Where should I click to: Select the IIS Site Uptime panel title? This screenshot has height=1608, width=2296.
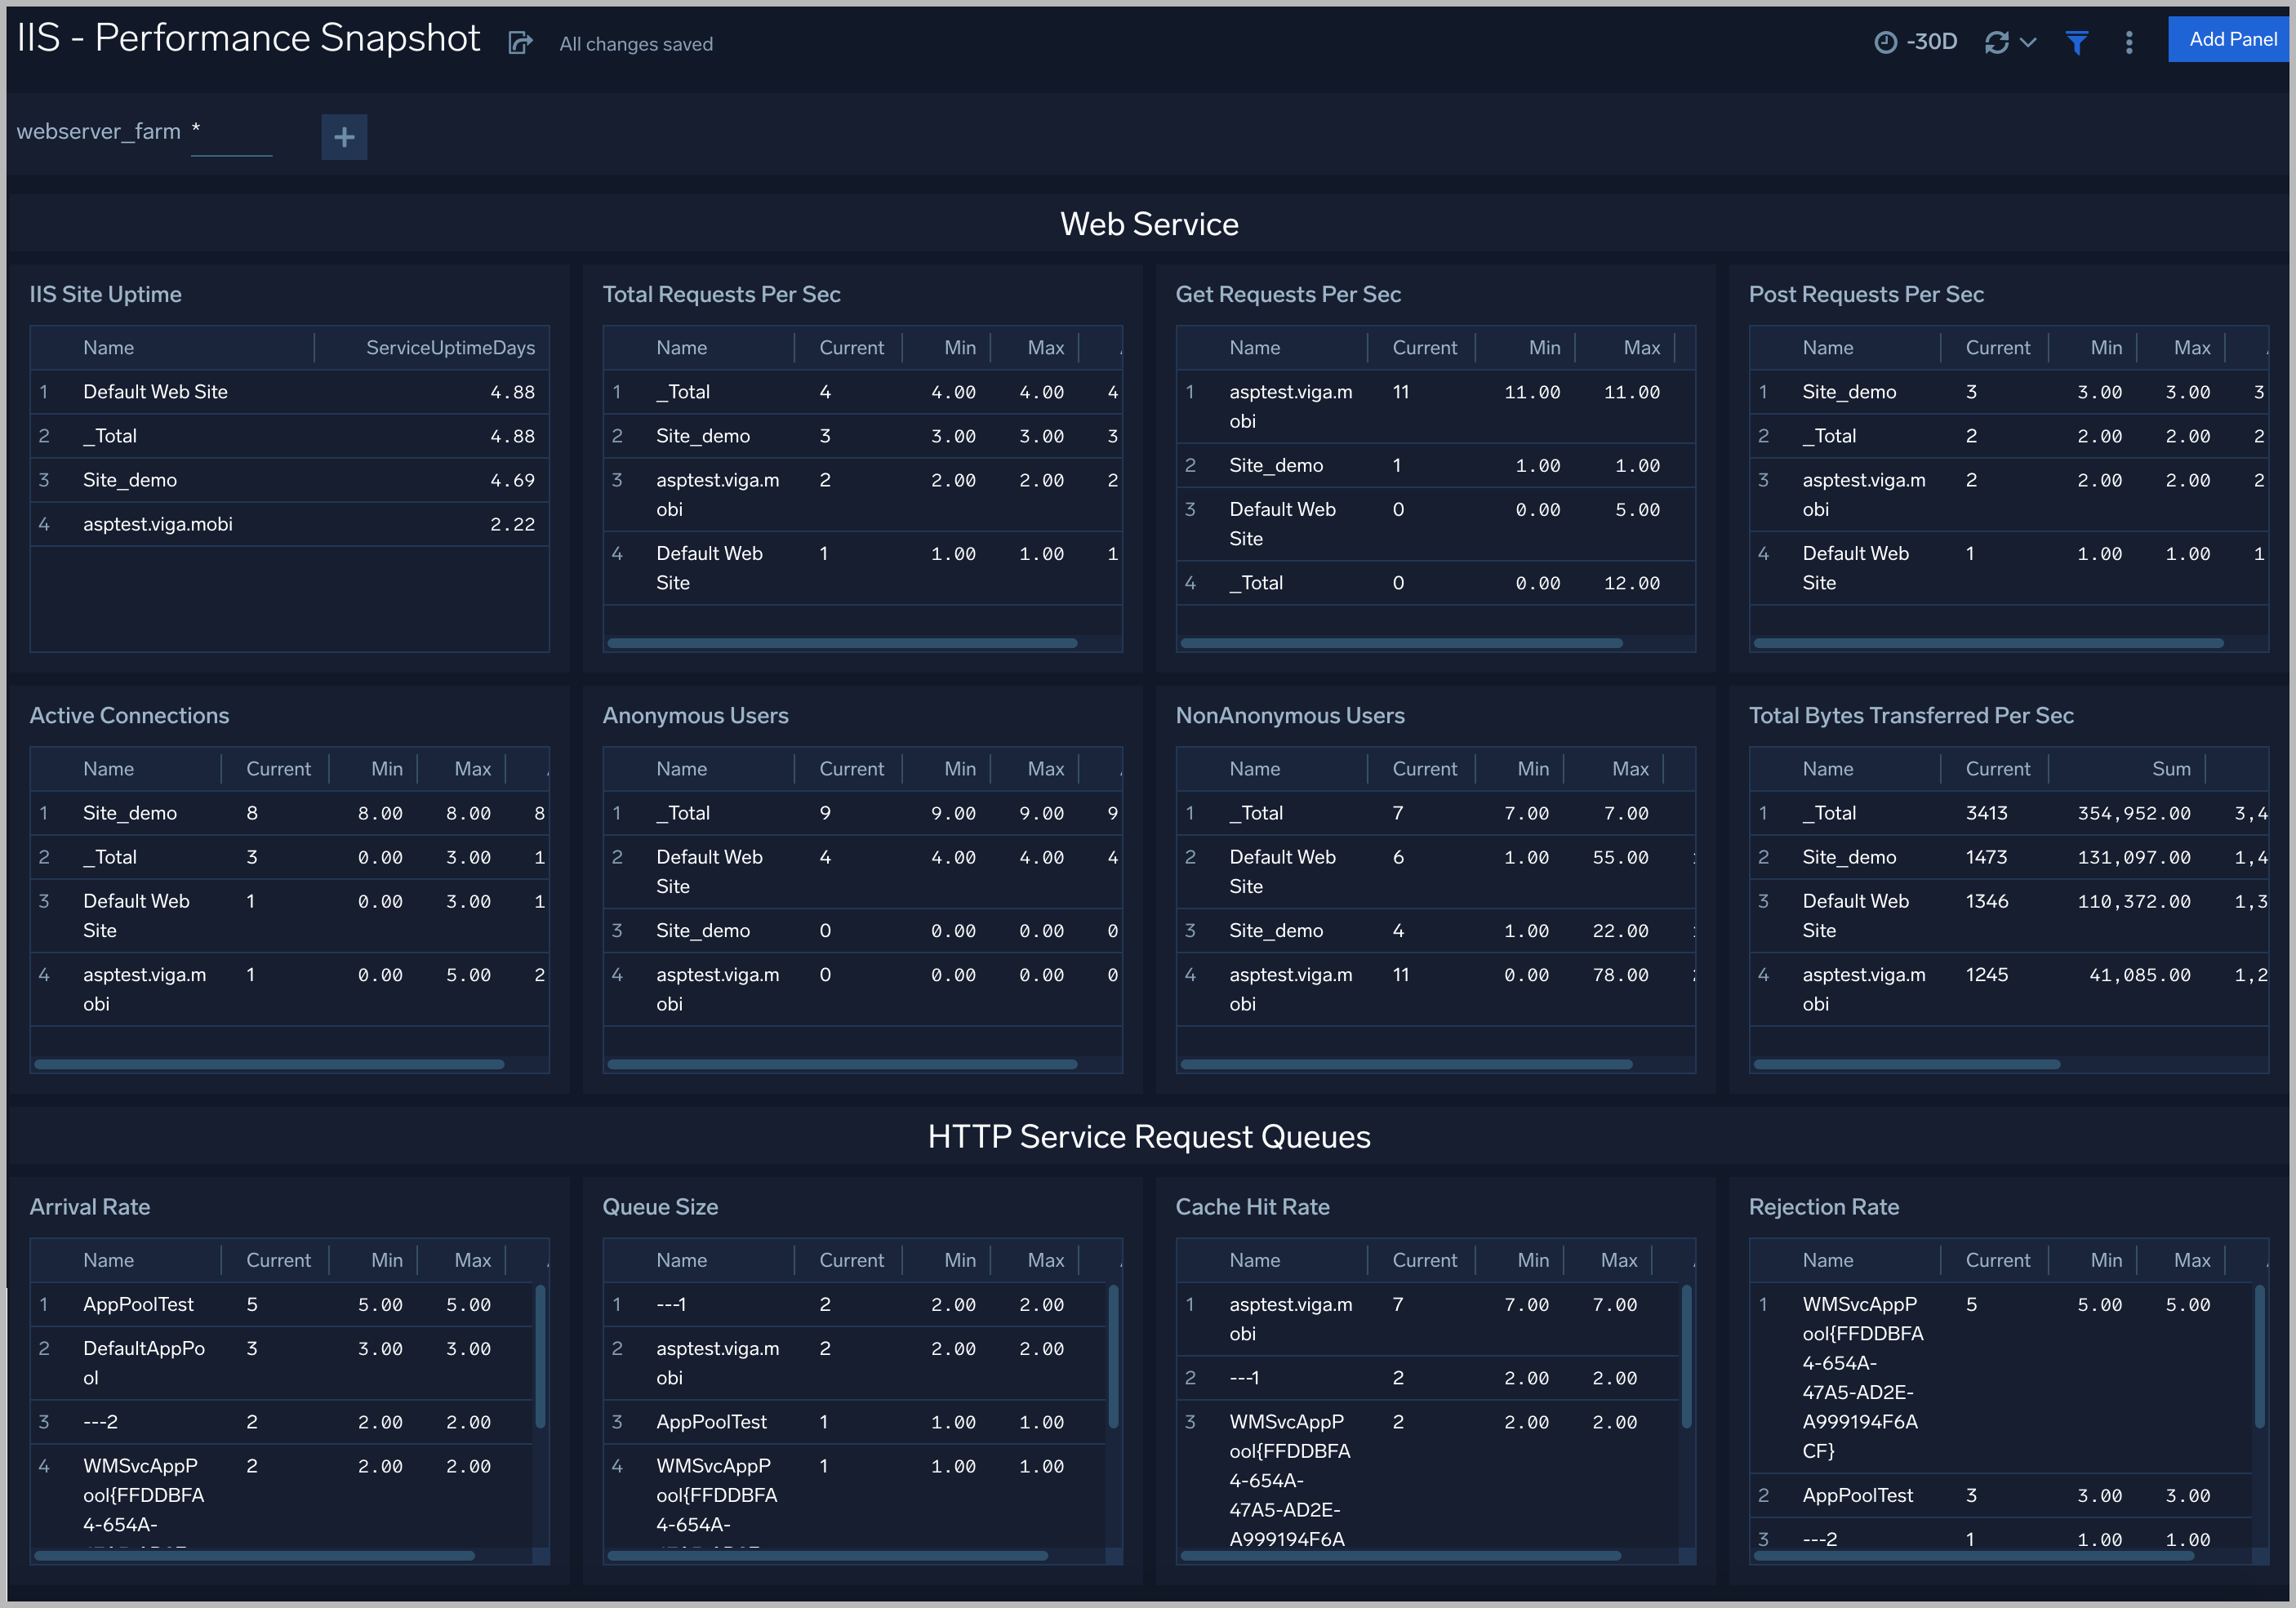(105, 294)
